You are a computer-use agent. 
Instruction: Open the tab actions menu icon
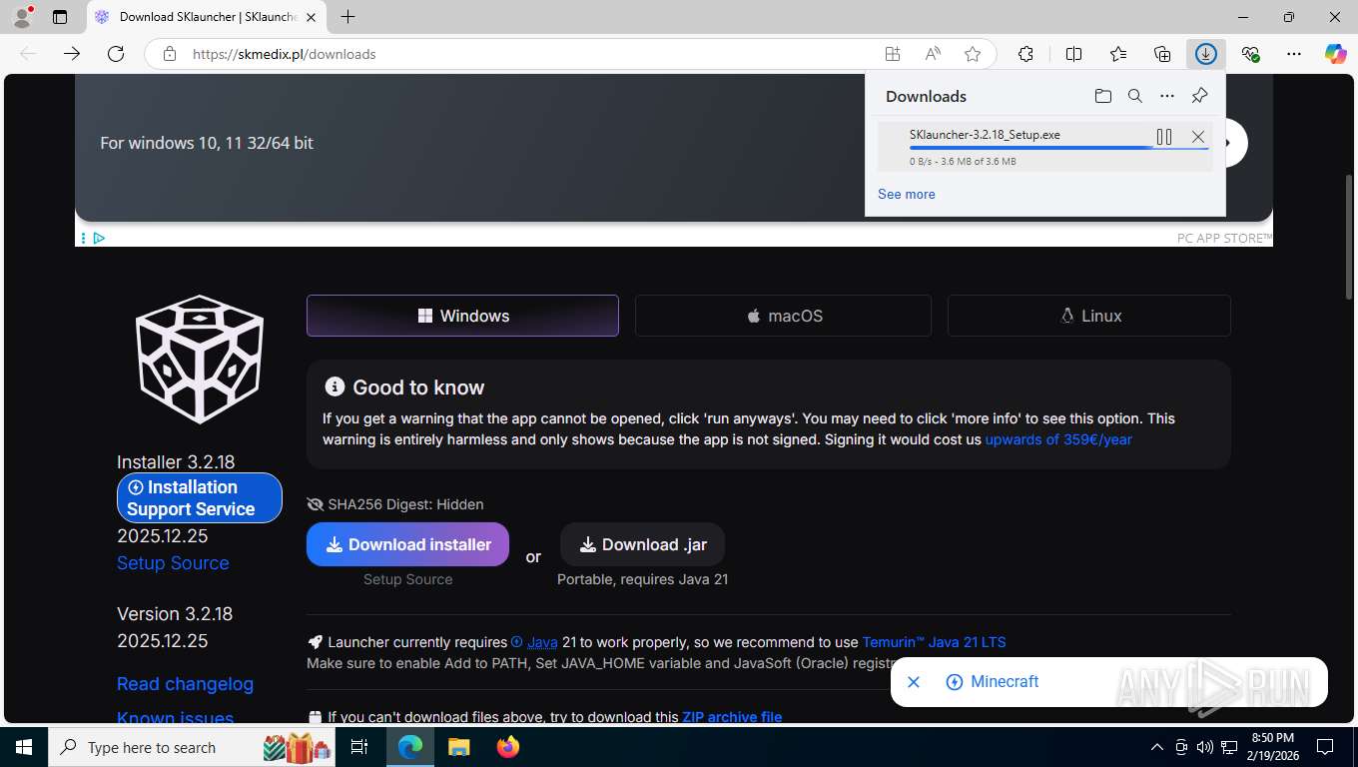[x=60, y=17]
